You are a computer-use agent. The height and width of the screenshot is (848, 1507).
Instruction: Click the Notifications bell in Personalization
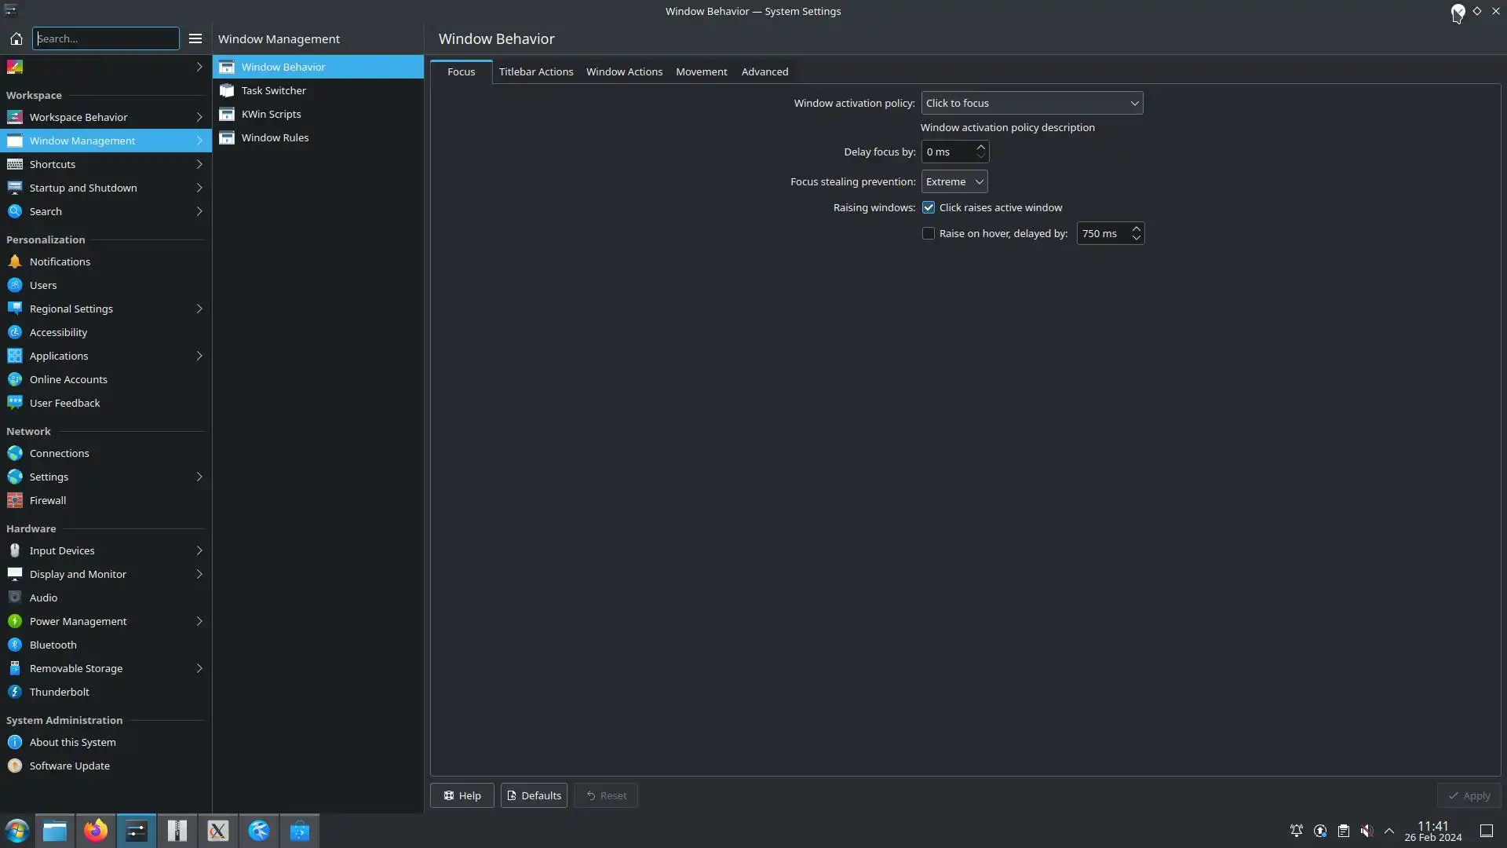tap(15, 261)
